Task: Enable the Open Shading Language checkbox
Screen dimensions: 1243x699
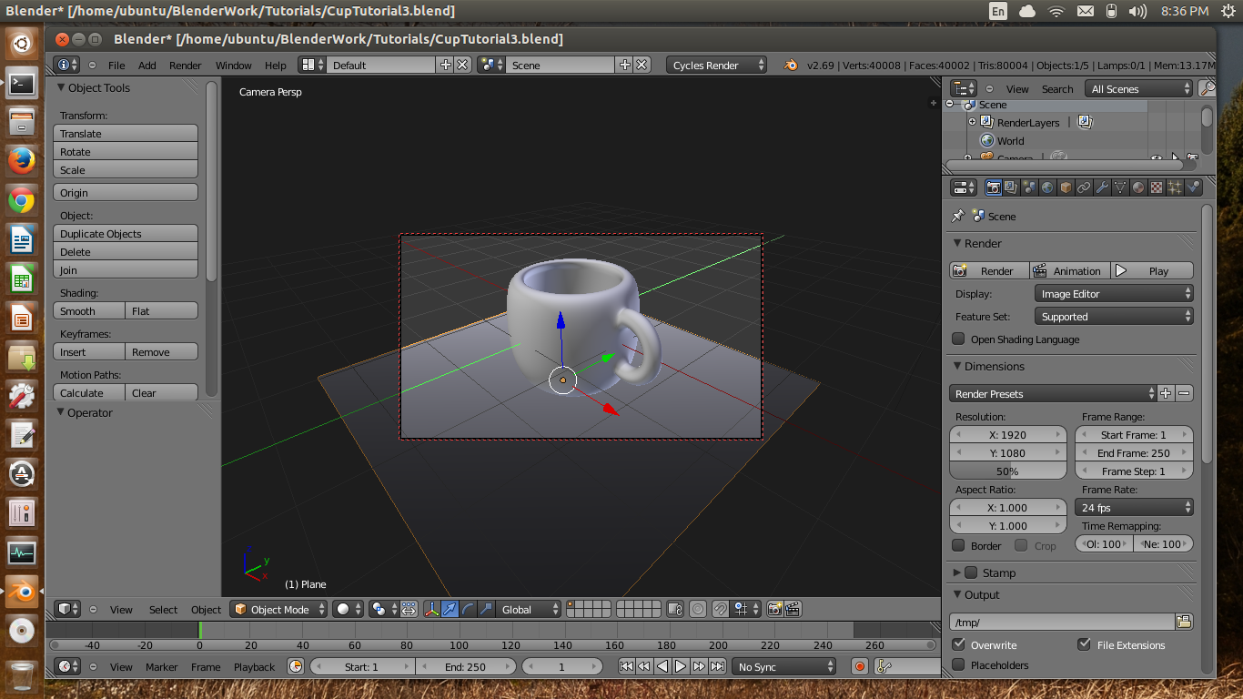Action: point(958,339)
